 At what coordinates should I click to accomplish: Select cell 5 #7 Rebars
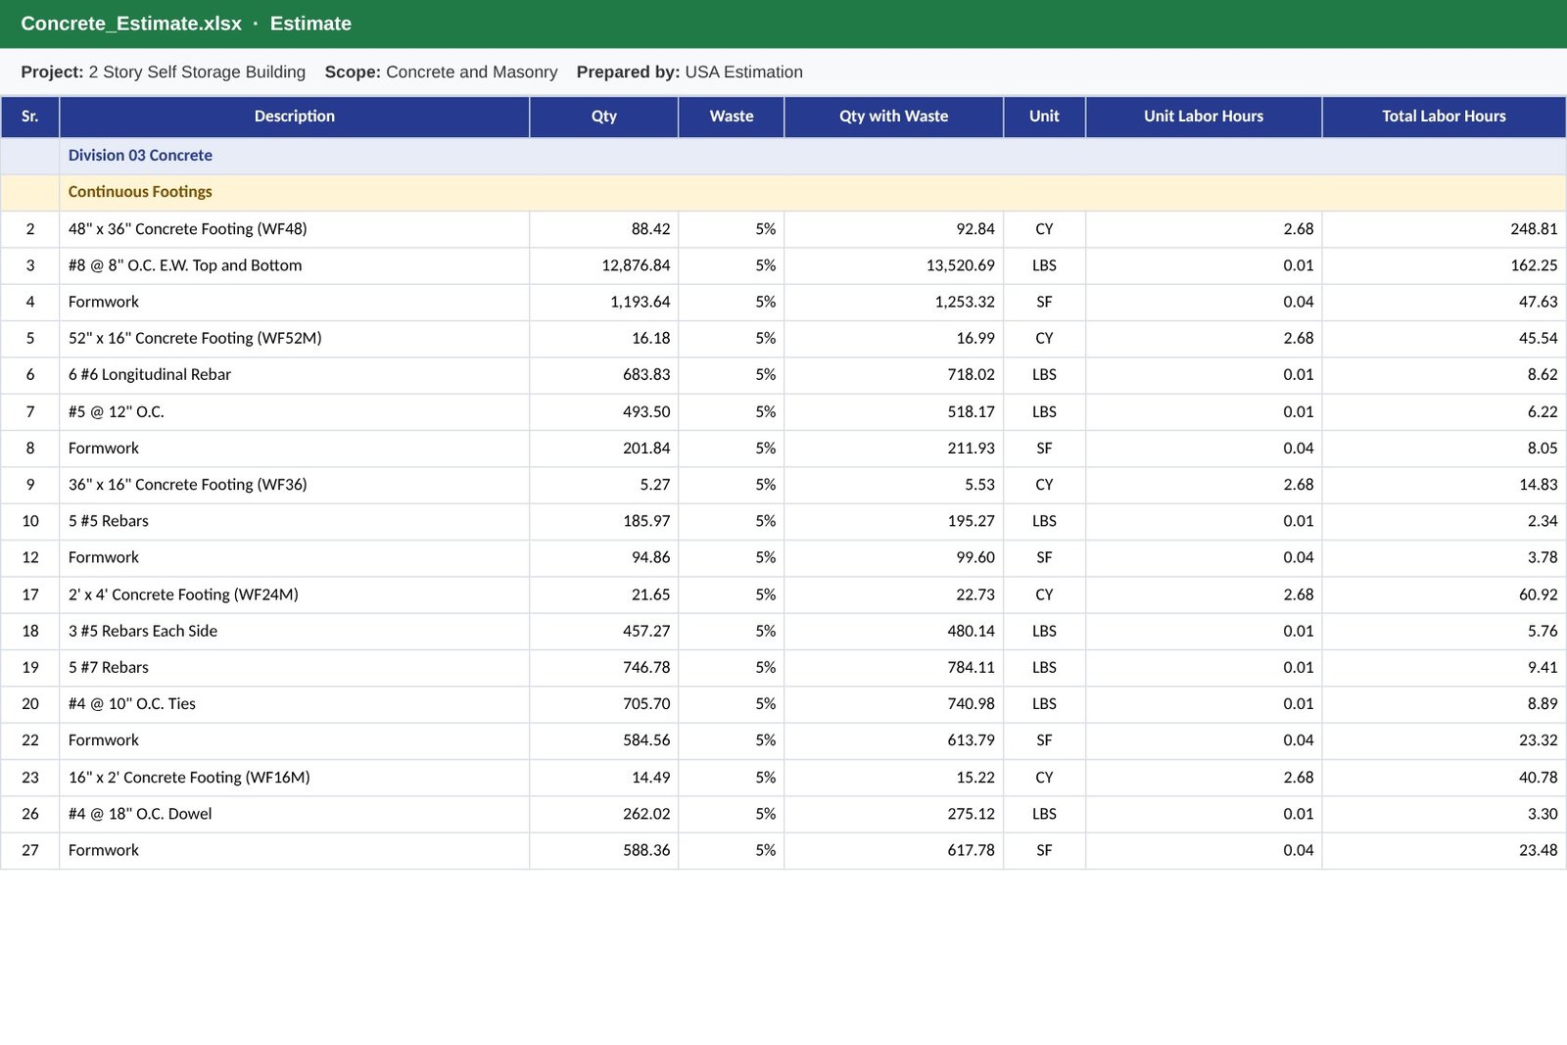point(294,668)
